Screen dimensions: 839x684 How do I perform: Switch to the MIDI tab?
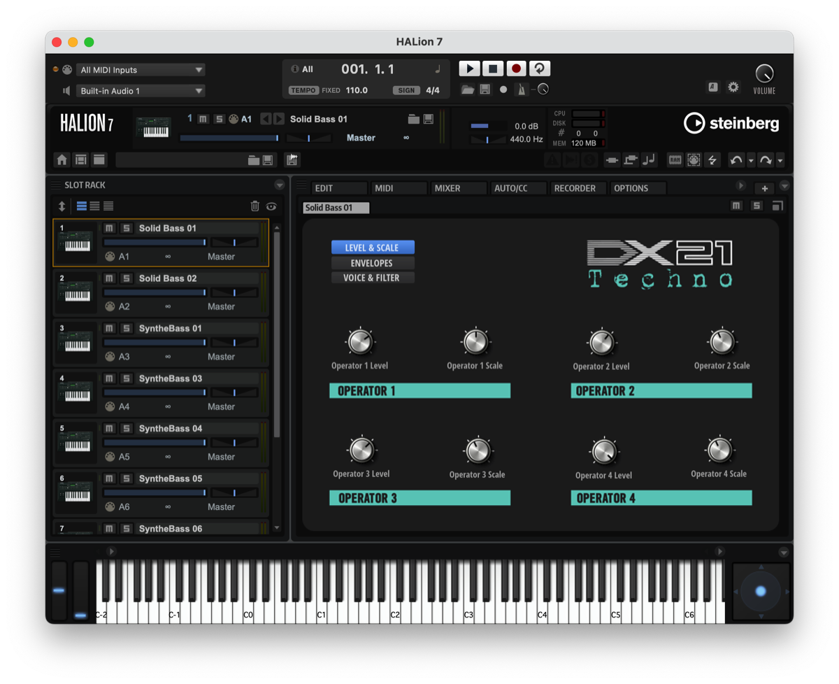(x=399, y=188)
